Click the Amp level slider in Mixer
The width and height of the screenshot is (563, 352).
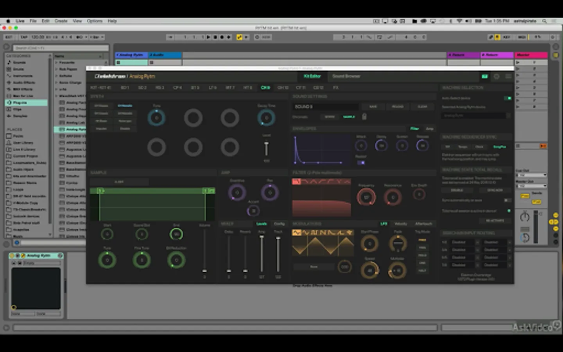(x=262, y=254)
